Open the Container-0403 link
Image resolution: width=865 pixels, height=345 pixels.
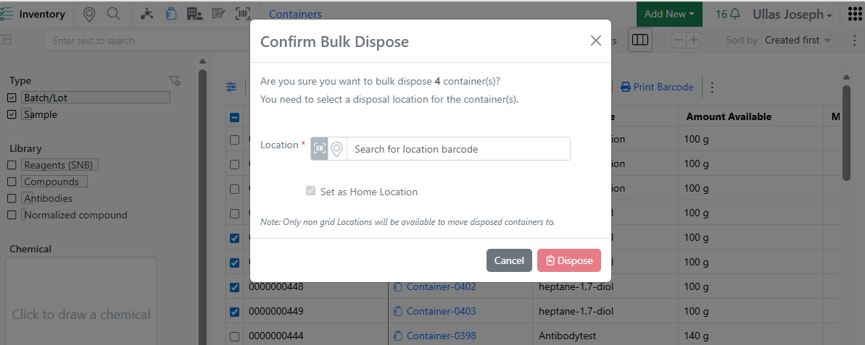pyautogui.click(x=442, y=312)
